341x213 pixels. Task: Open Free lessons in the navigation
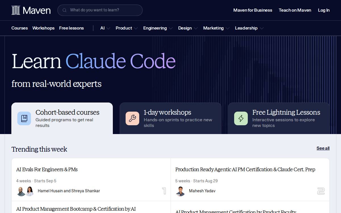(x=71, y=28)
